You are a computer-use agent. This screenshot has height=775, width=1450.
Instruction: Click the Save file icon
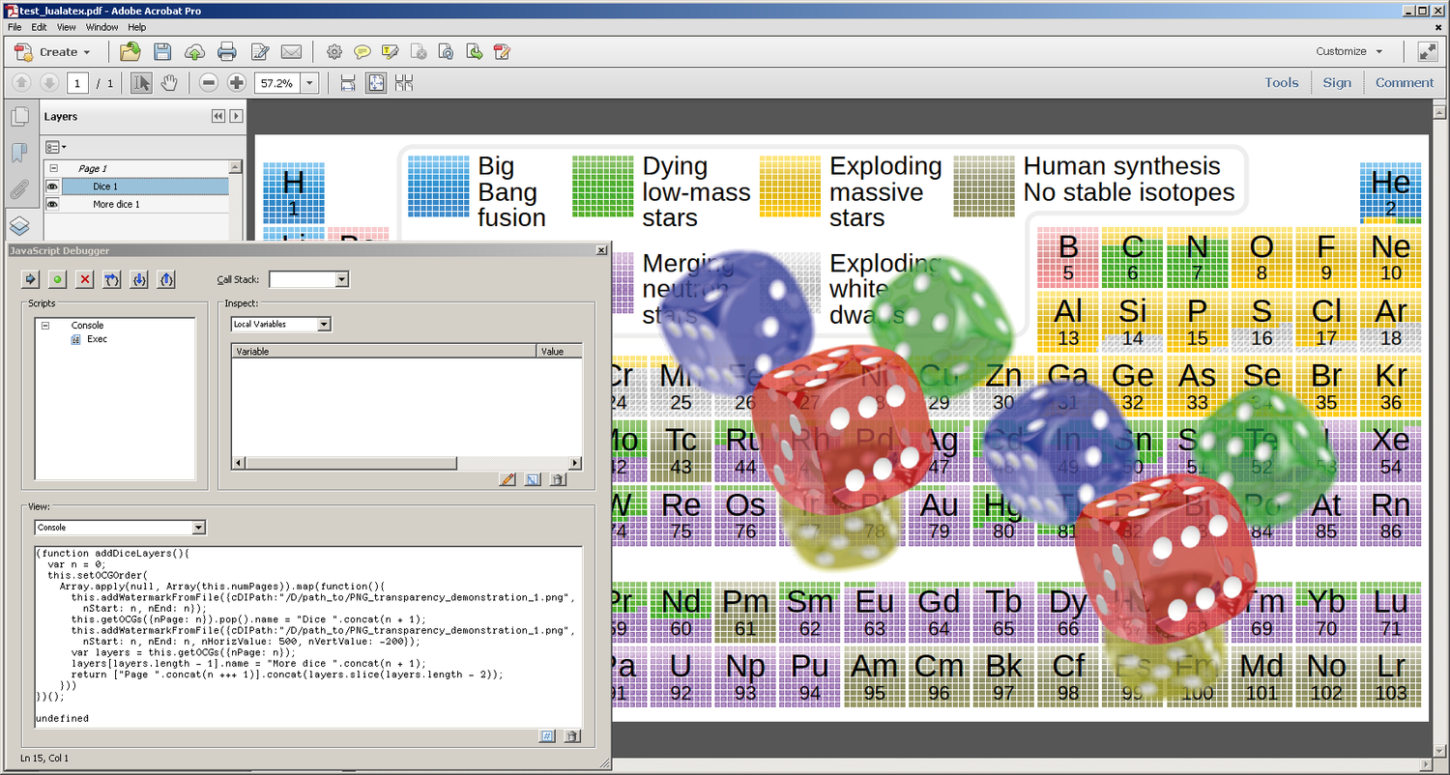click(x=162, y=52)
